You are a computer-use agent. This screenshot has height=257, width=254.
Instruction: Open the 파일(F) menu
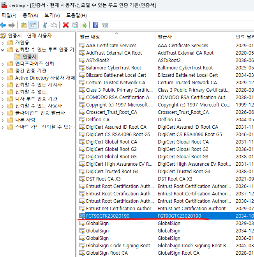9,16
